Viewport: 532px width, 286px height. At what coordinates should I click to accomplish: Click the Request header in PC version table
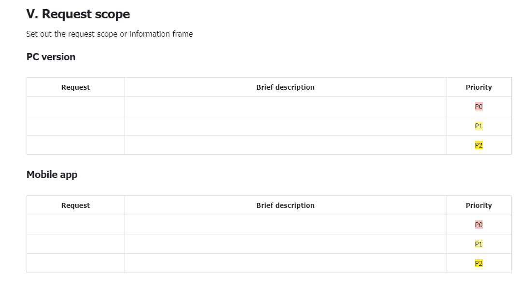(x=75, y=87)
